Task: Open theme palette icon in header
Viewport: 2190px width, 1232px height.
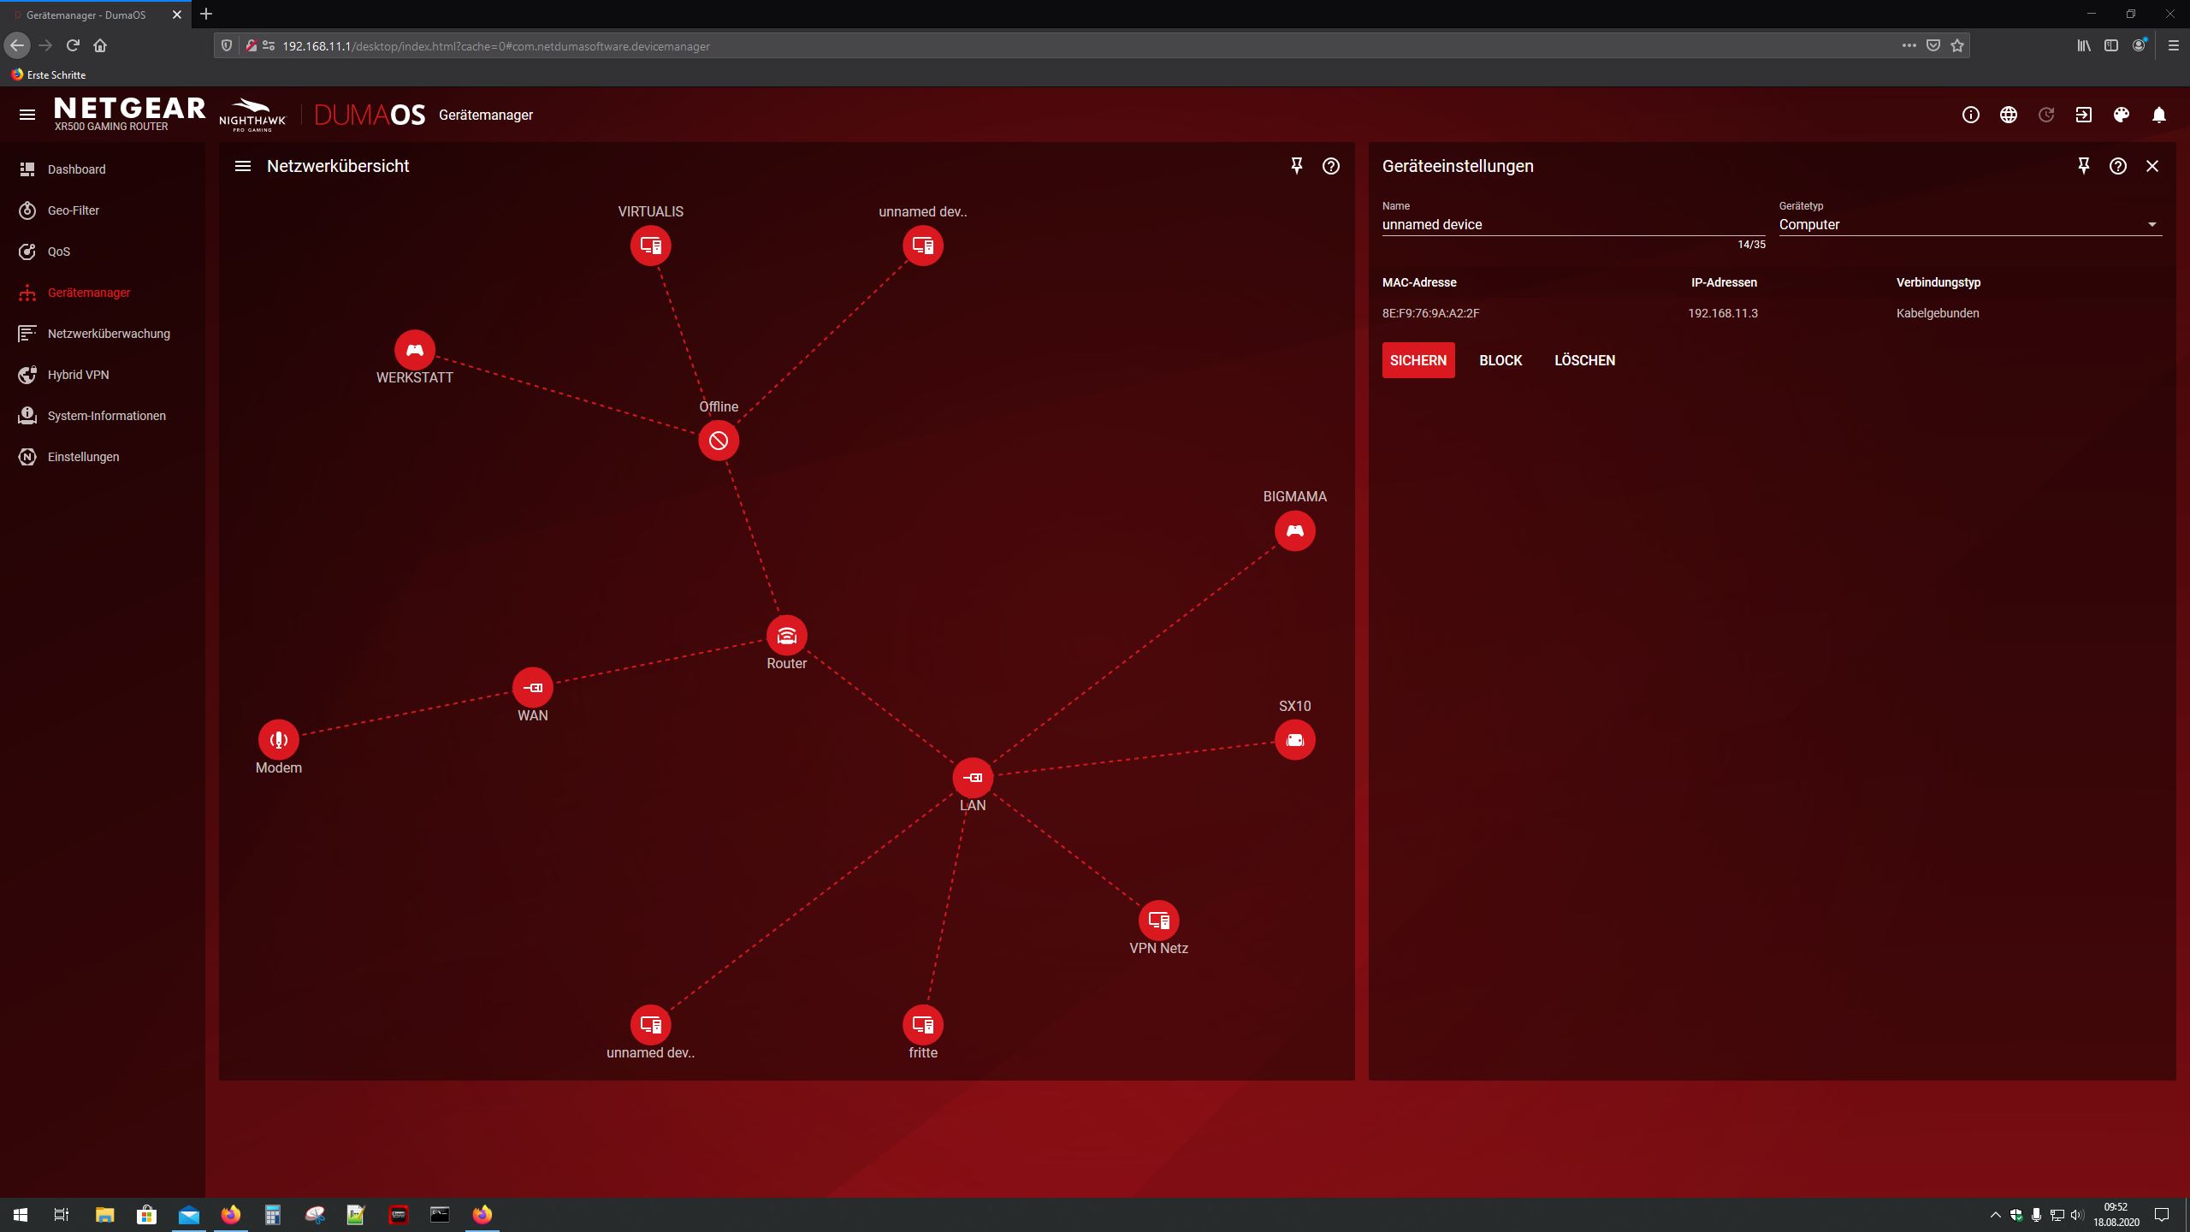Action: pos(2121,115)
